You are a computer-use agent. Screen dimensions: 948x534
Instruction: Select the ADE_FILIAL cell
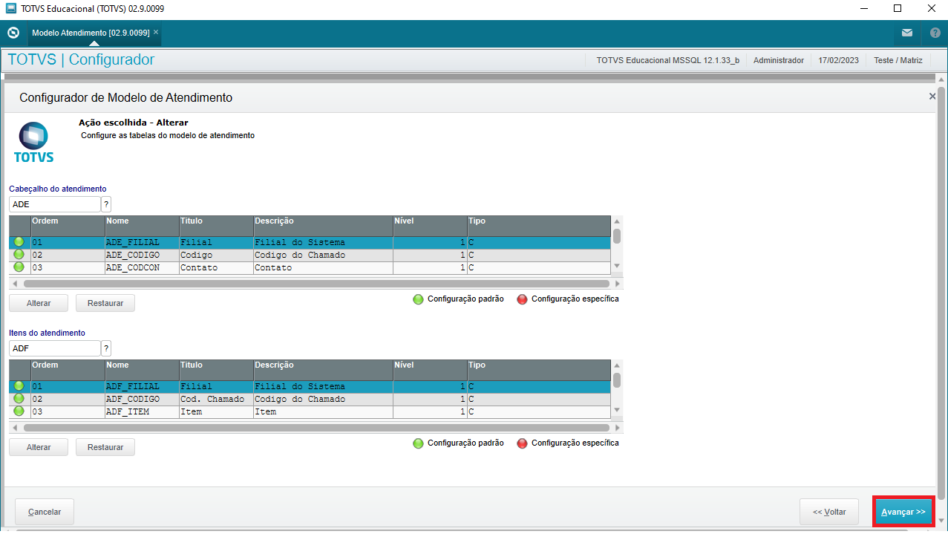tap(142, 242)
